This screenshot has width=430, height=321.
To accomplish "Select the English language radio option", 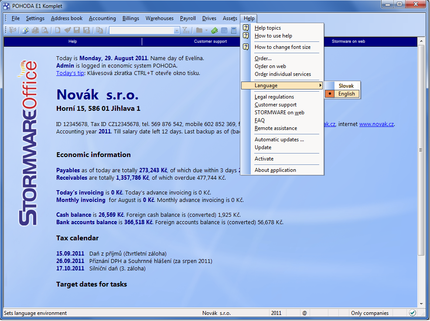I will click(342, 94).
